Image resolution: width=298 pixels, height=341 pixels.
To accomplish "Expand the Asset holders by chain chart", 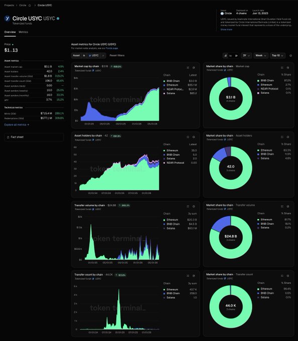I will [x=188, y=137].
